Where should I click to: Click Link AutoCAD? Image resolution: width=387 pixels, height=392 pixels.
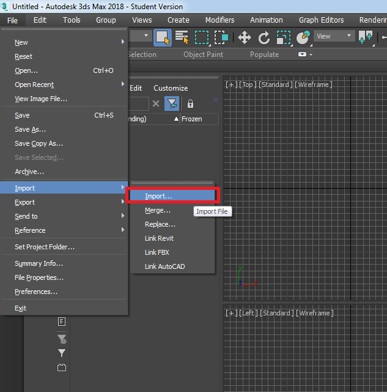172,266
